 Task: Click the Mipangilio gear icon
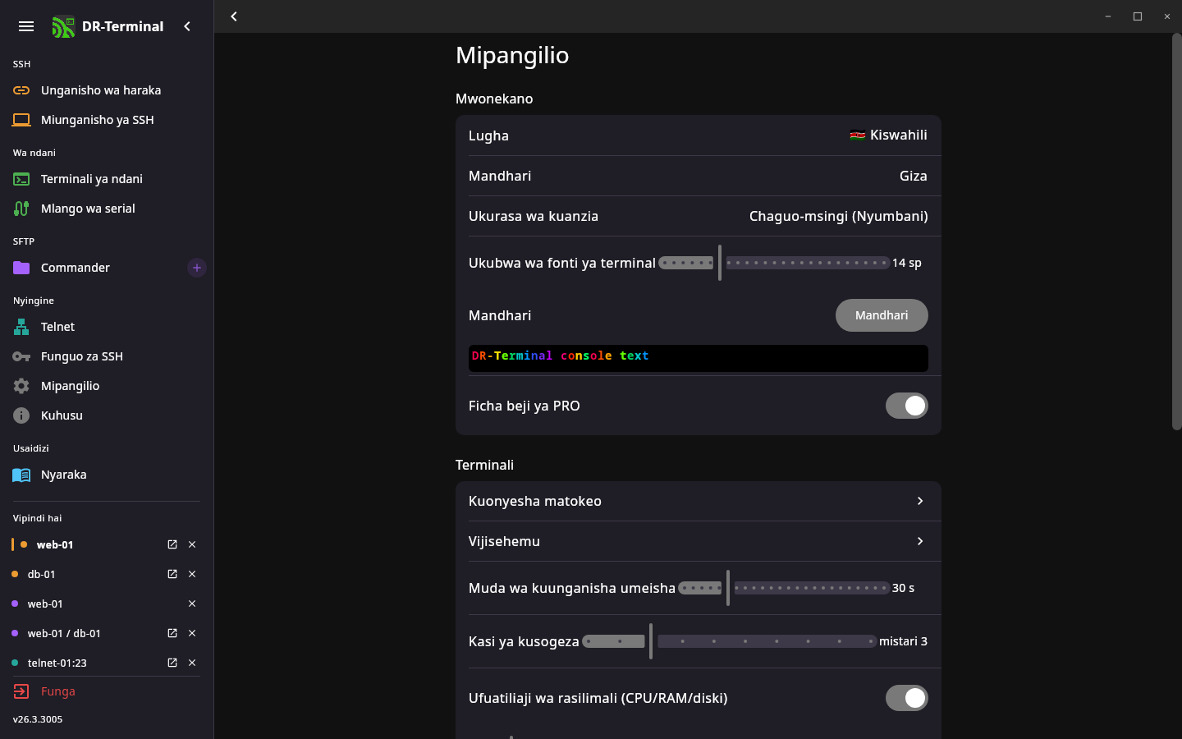(x=21, y=386)
